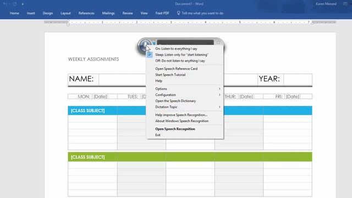
Task: Open the Insert ribbon tab
Action: point(31,13)
